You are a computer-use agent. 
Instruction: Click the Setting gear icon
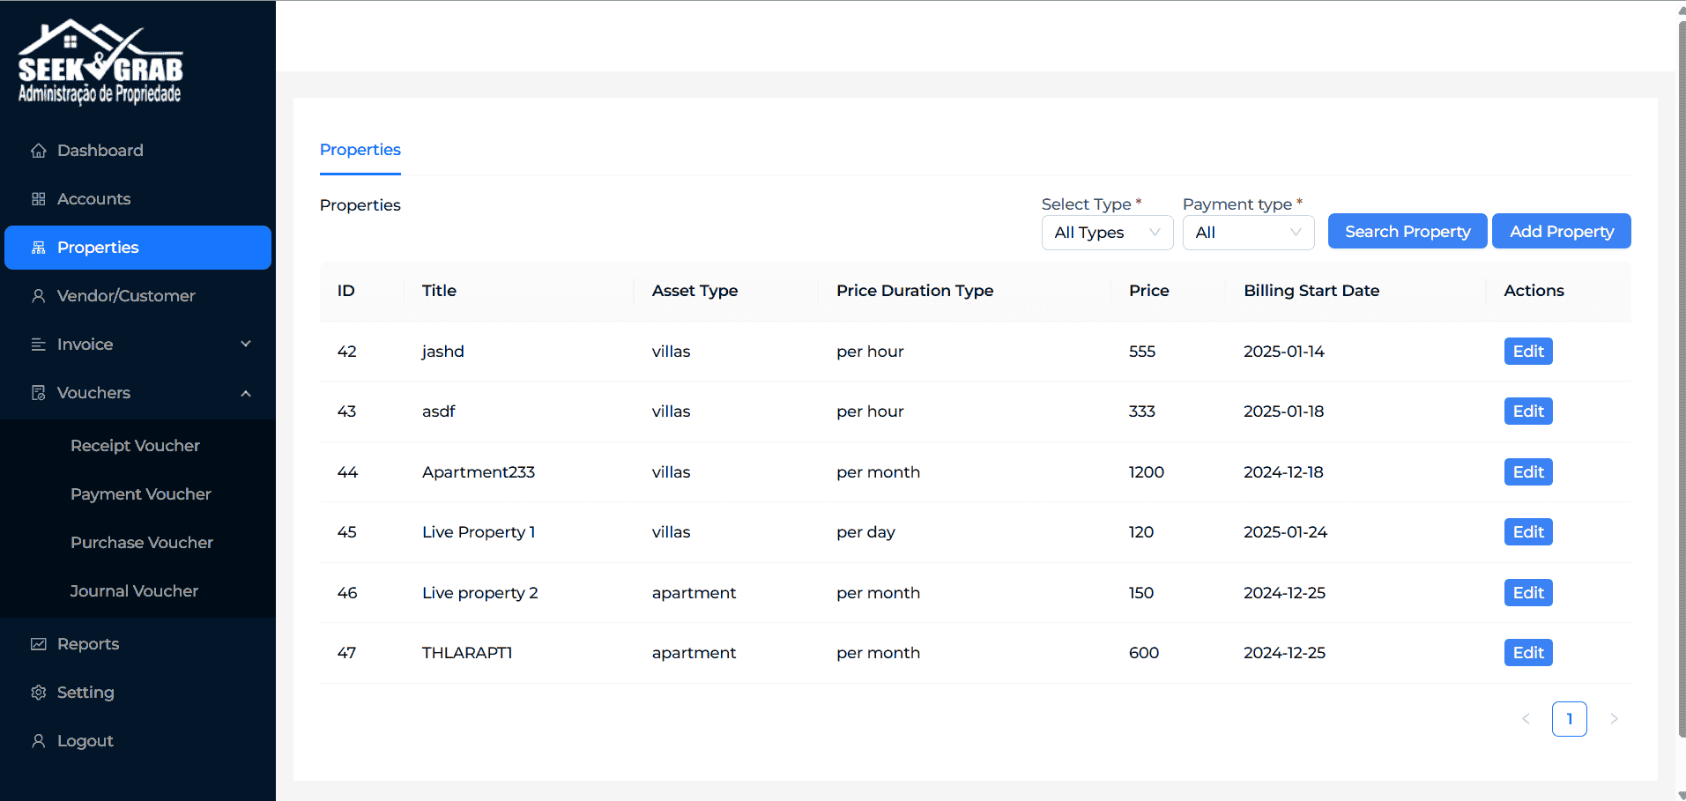coord(38,693)
